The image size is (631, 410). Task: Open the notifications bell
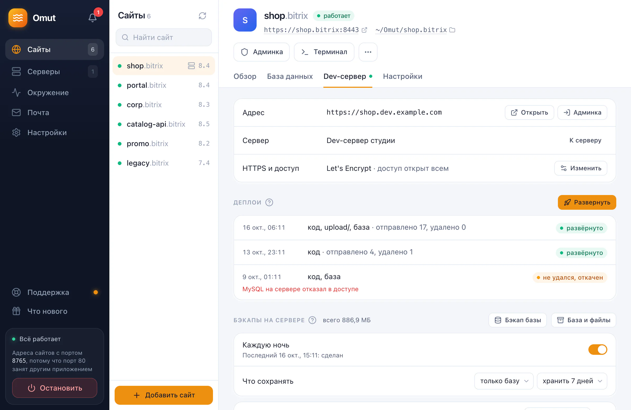(x=92, y=18)
